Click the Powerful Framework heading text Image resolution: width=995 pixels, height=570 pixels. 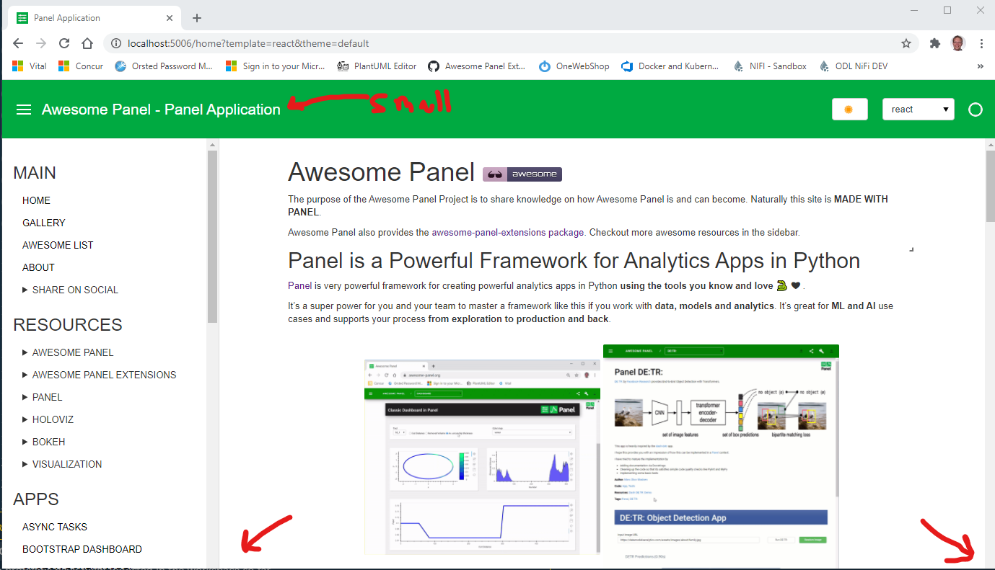coord(574,260)
